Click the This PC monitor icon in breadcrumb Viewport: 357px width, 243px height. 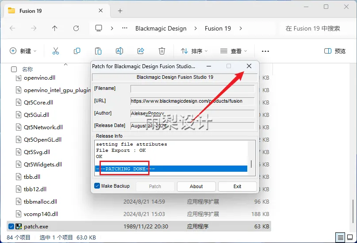[x=99, y=28]
